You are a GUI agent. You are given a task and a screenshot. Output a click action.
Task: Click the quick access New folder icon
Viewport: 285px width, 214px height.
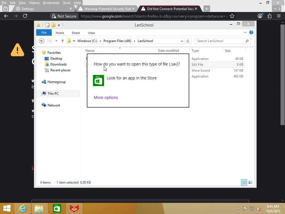[x=53, y=25]
